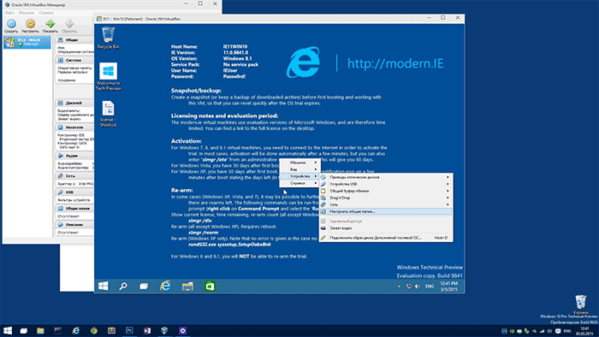Open Файл menu in VirtualBox Manager

point(9,13)
